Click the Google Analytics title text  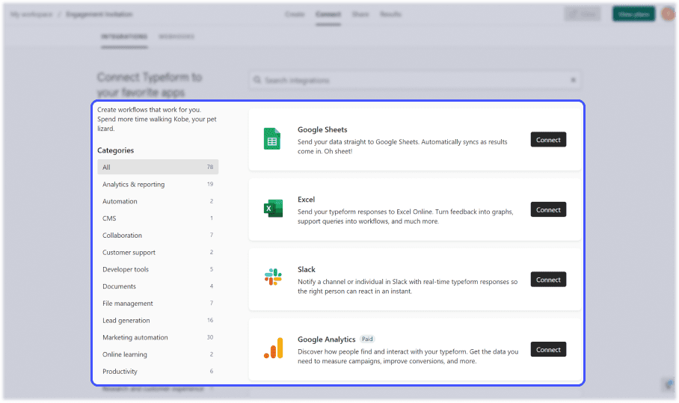pyautogui.click(x=326, y=339)
